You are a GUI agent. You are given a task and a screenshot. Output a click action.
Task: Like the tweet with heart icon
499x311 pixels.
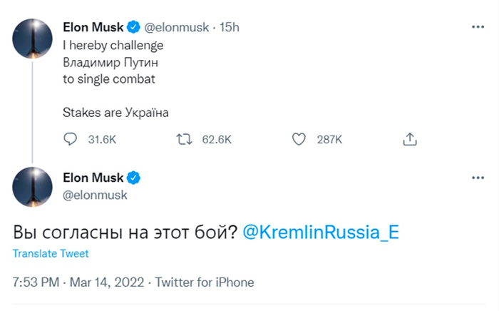click(x=299, y=139)
